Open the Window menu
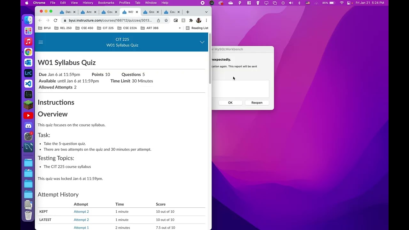Image resolution: width=409 pixels, height=230 pixels. (x=151, y=3)
